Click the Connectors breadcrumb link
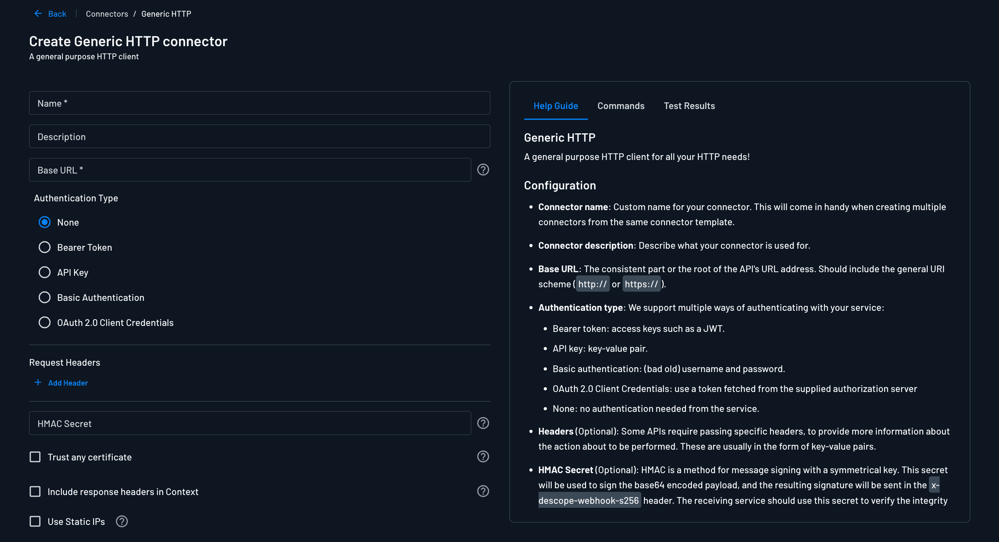The height and width of the screenshot is (542, 999). coord(107,13)
